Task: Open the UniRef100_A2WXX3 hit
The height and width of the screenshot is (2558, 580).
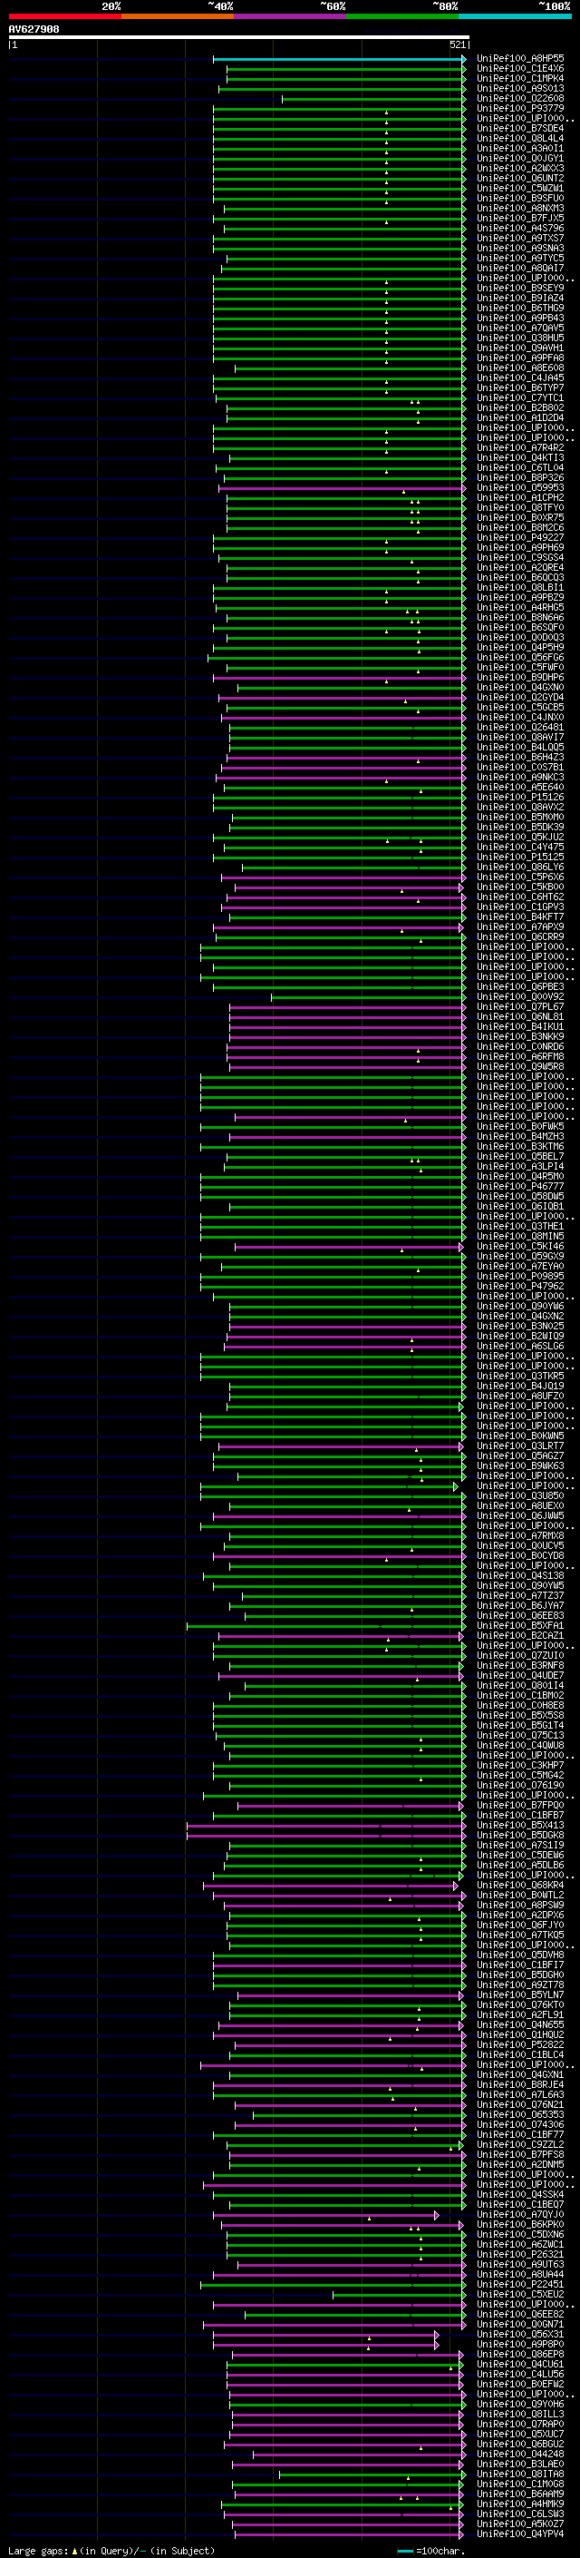Action: [519, 169]
